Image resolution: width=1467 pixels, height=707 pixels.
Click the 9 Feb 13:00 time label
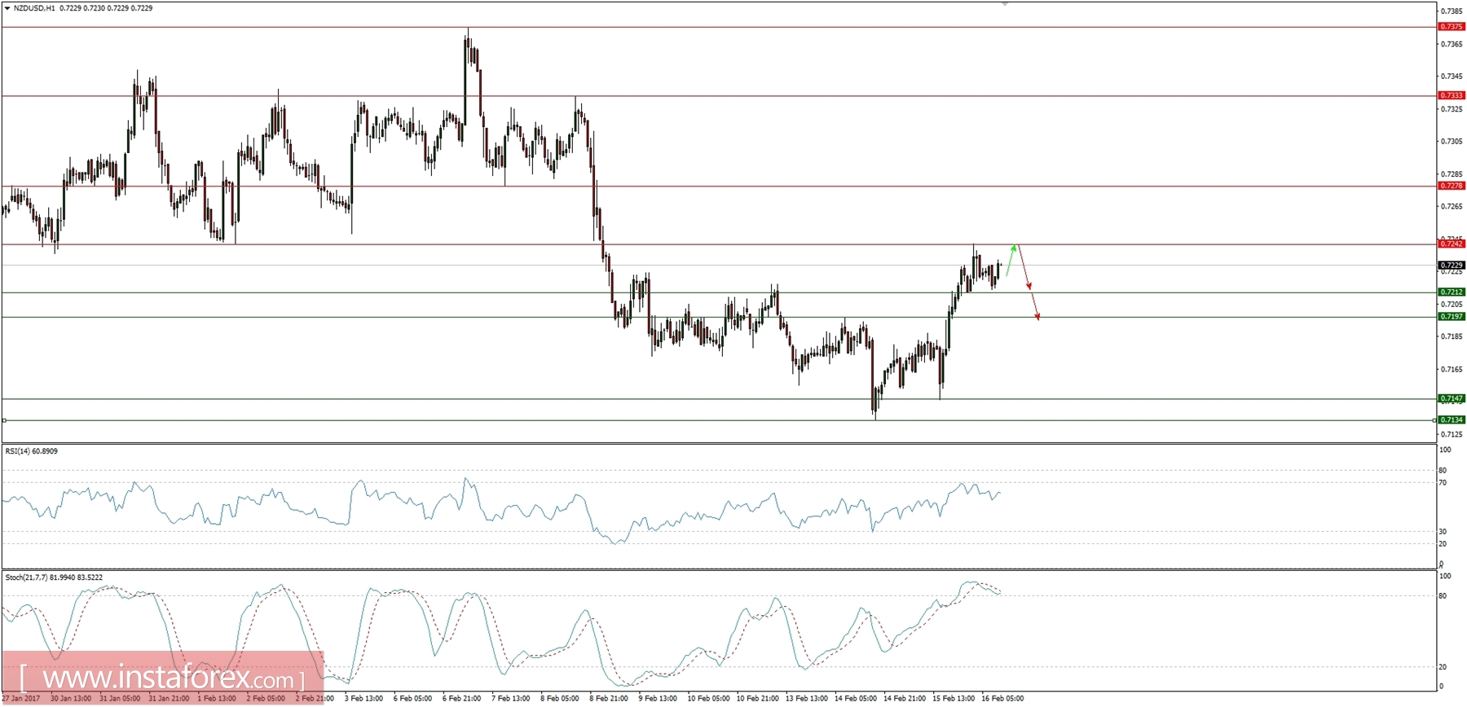(658, 698)
